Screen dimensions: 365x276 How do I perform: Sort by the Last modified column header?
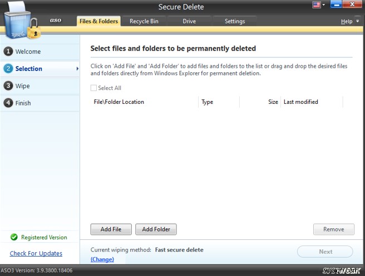312,102
